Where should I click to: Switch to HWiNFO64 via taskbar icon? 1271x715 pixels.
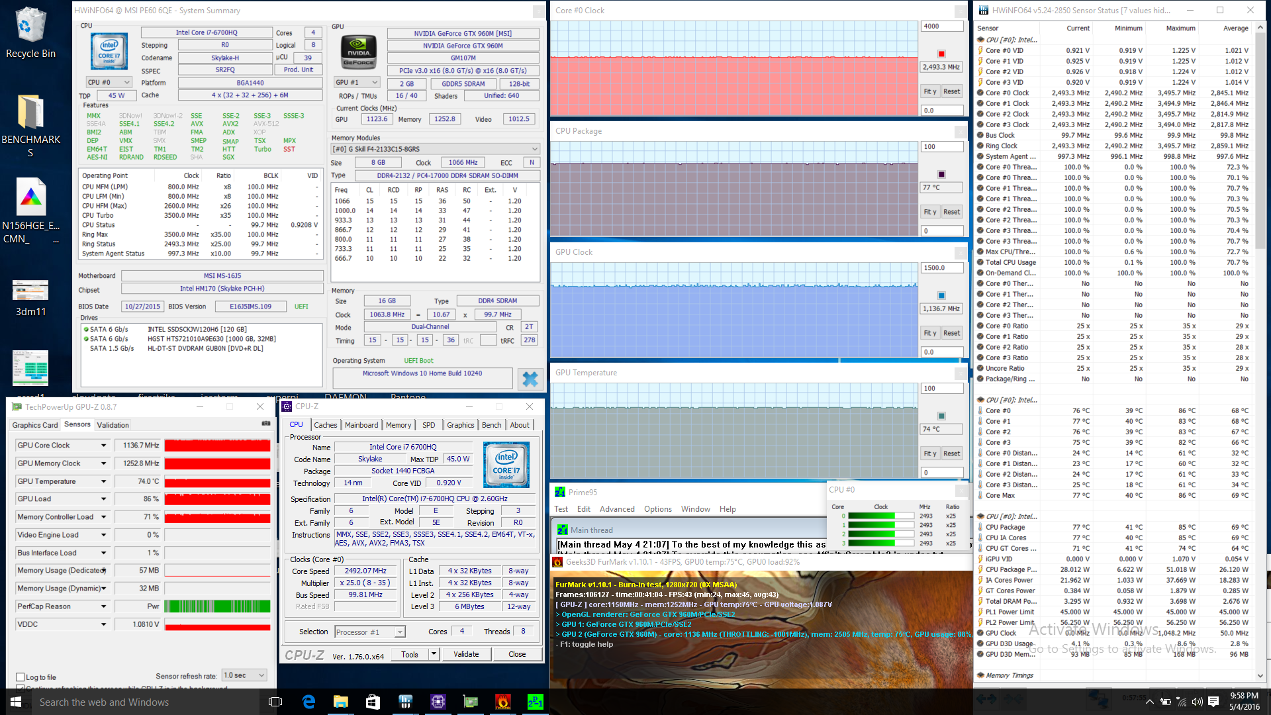click(x=405, y=702)
